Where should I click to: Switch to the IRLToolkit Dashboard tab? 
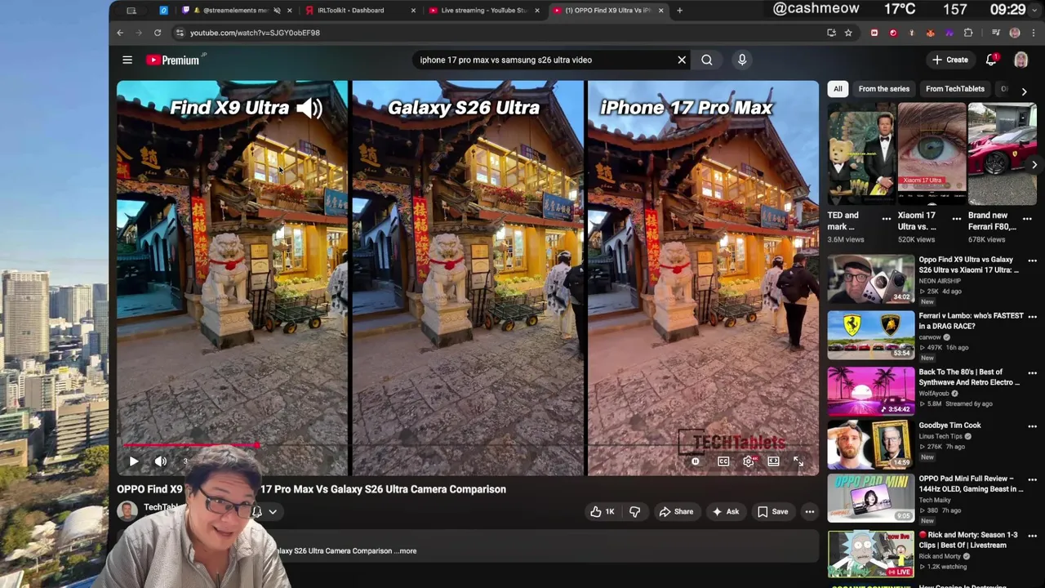[x=360, y=11]
